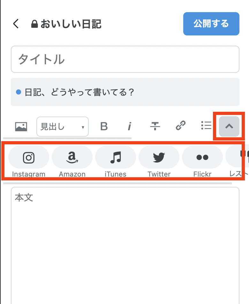The image size is (249, 304).
Task: Insert a hyperlink with link icon
Action: (181, 125)
